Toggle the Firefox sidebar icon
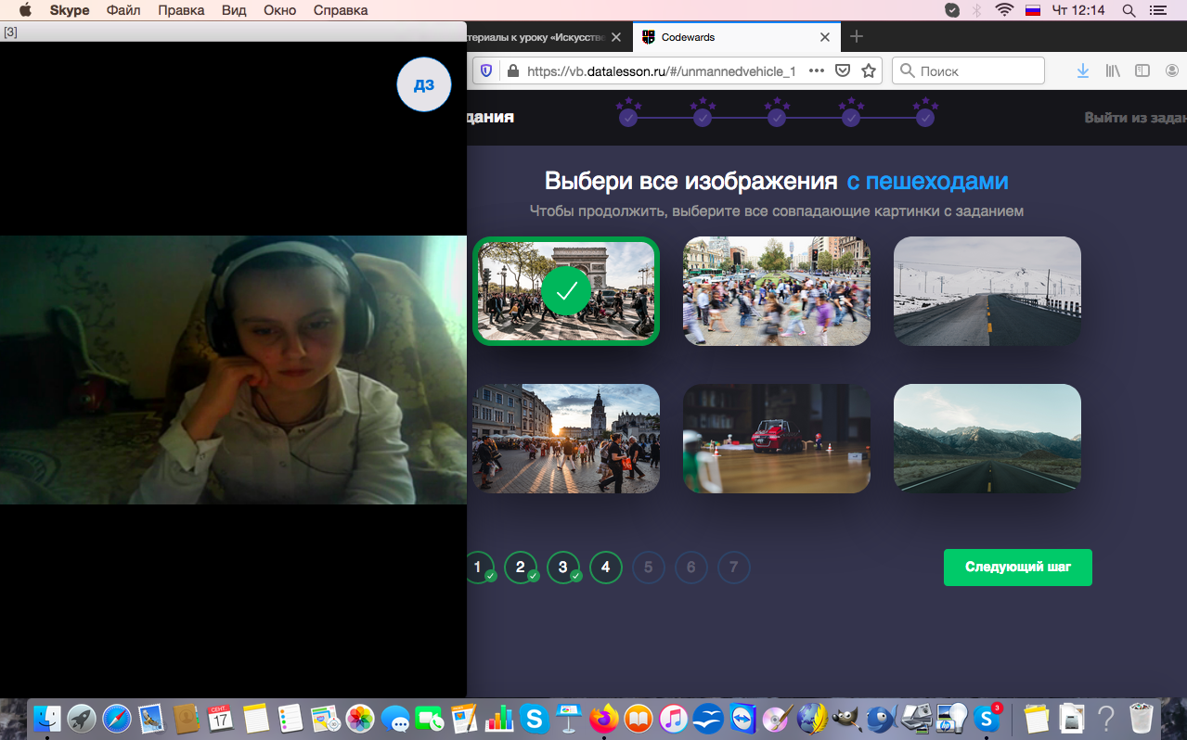The height and width of the screenshot is (740, 1187). point(1142,70)
